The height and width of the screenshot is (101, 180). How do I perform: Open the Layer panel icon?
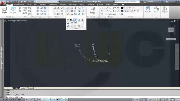coord(156,10)
